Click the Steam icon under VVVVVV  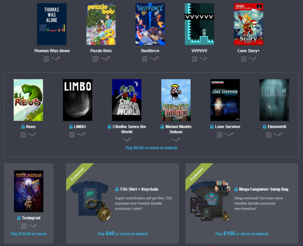(x=203, y=59)
